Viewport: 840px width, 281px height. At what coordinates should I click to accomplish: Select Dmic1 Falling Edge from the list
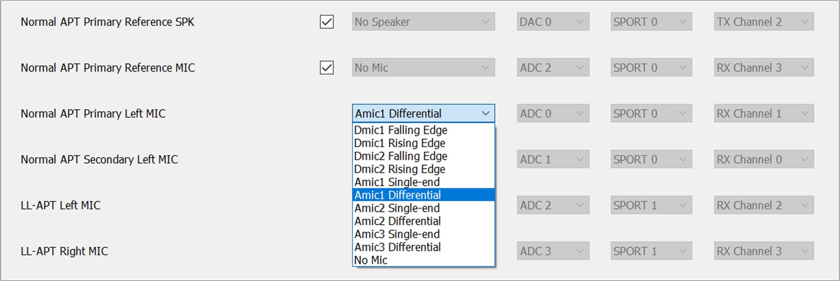[423, 130]
